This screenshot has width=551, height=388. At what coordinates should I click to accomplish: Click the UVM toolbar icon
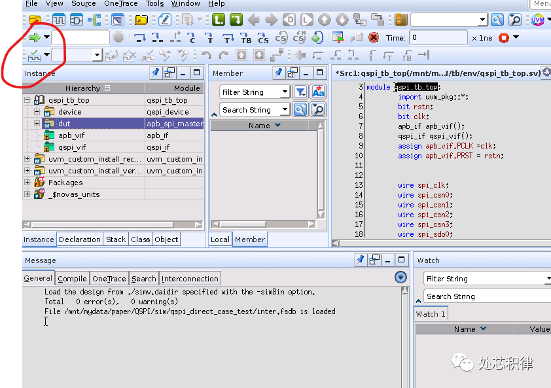(537, 20)
